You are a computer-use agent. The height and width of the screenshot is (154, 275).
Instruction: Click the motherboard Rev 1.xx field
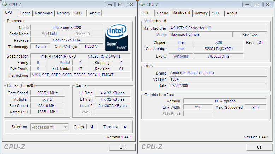250,34
